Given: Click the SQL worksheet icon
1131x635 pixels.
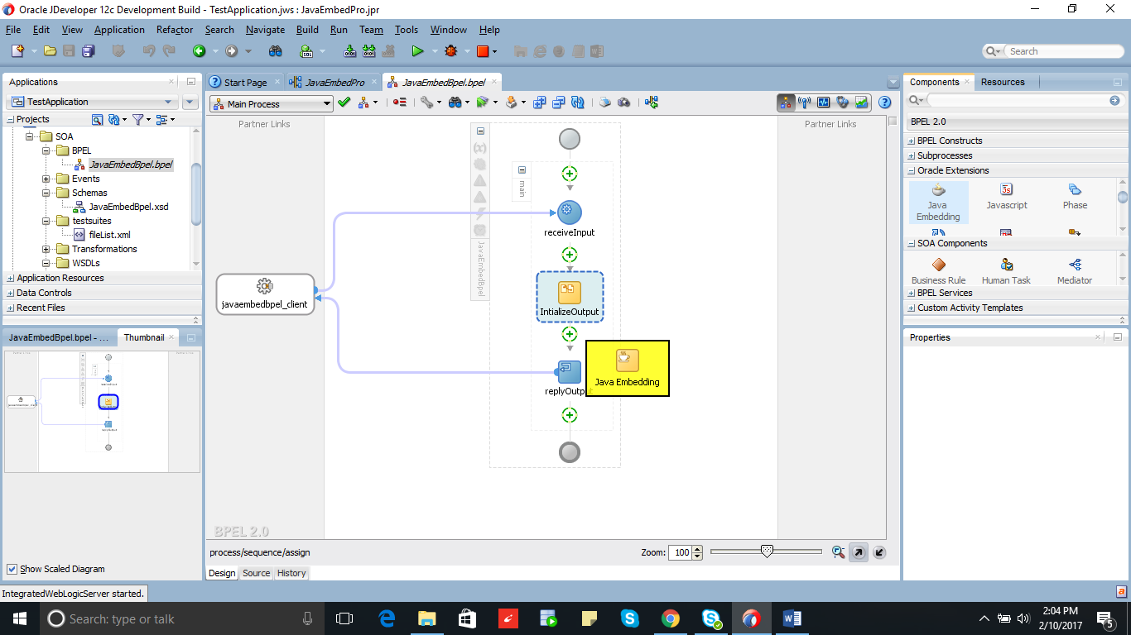Looking at the screenshot, I should [x=306, y=51].
